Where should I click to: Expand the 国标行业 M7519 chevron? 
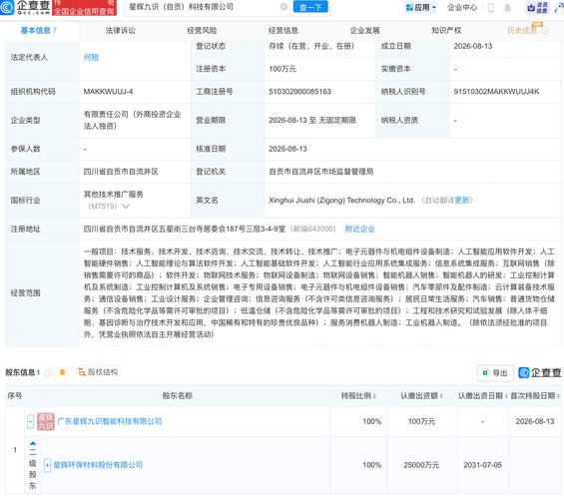point(125,206)
